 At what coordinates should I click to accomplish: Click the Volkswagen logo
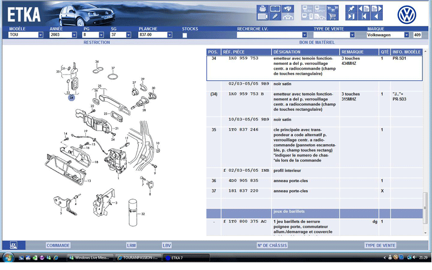tap(407, 15)
